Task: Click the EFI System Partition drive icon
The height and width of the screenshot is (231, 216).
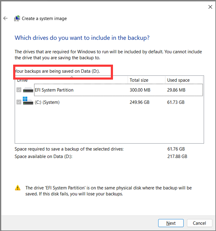Action: pos(28,90)
